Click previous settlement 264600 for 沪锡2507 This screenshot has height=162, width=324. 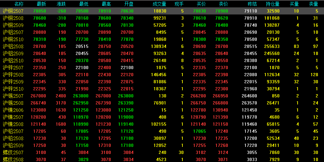coord(249,96)
